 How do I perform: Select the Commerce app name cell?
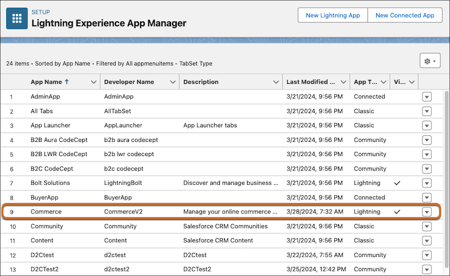[46, 212]
